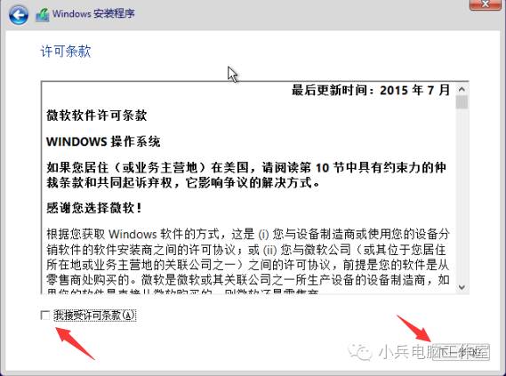
Task: Click the 感谢您选择微软！ line
Action: click(94, 208)
